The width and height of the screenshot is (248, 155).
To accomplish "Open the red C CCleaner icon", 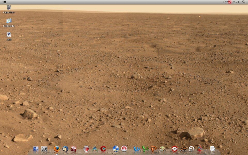I will [103, 149].
